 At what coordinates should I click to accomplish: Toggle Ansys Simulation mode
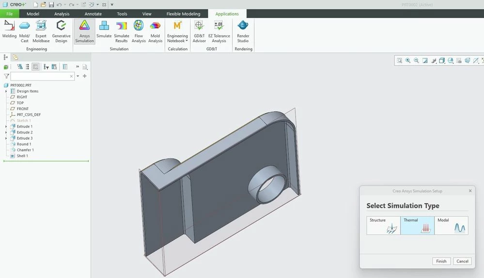coord(84,31)
